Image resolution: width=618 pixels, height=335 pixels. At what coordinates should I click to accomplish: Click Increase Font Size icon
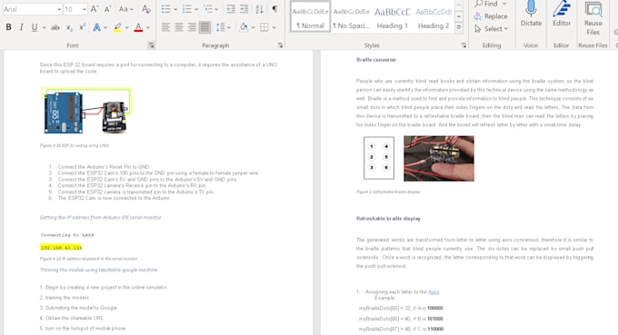pos(95,9)
